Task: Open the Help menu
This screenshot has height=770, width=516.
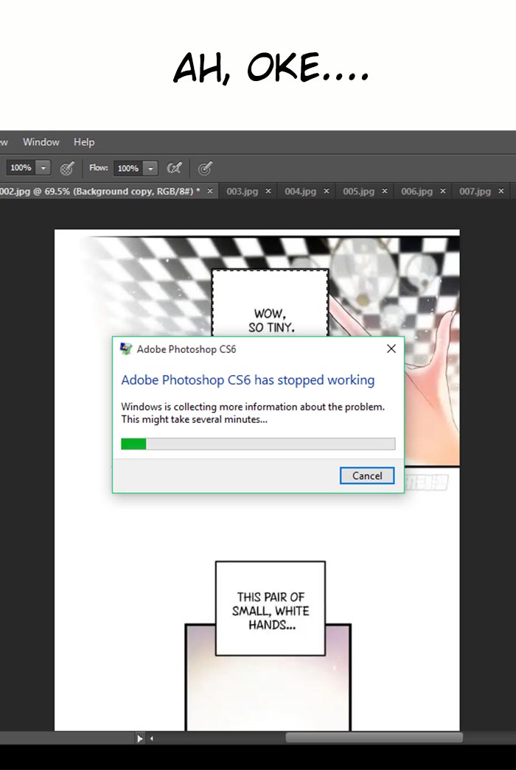Action: click(x=84, y=142)
